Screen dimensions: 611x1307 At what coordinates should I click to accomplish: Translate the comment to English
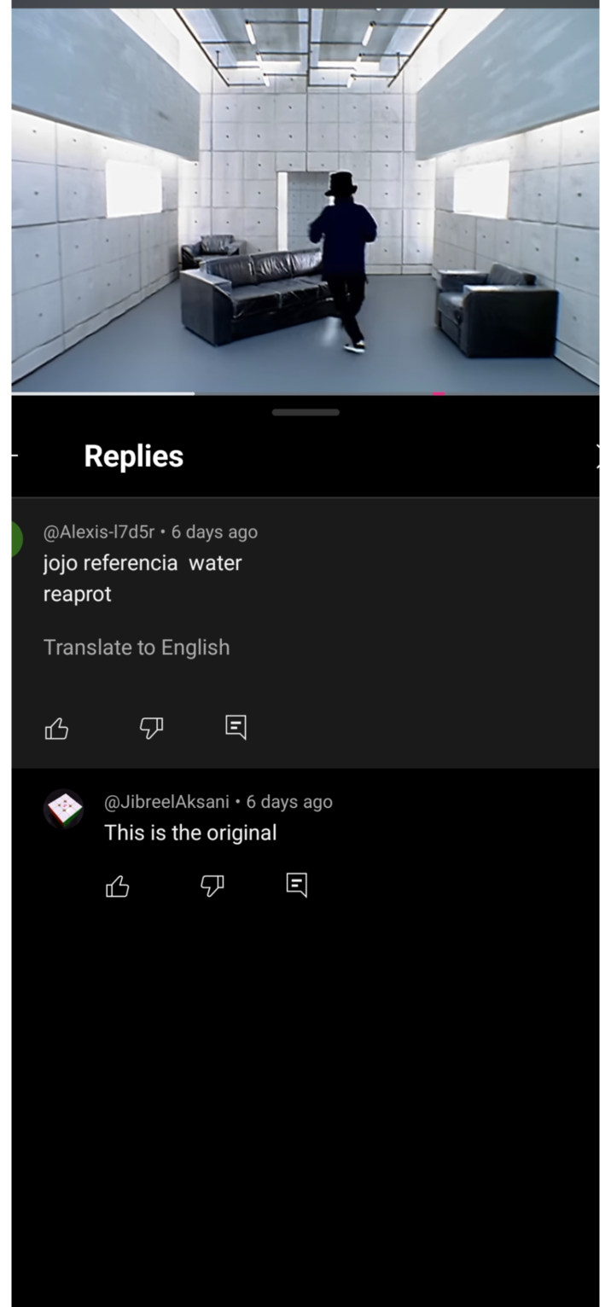click(x=137, y=648)
